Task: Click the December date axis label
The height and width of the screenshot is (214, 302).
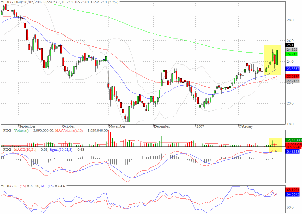Action: pos(162,127)
